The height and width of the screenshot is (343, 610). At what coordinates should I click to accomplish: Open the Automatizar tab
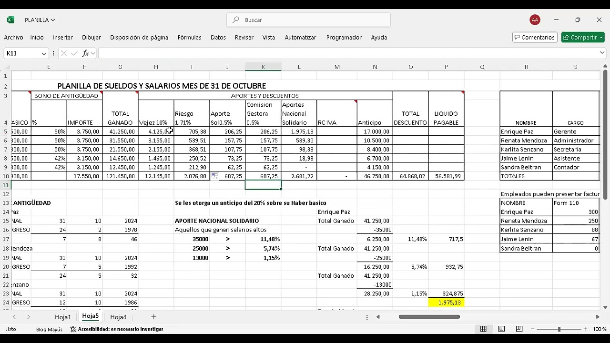[300, 37]
